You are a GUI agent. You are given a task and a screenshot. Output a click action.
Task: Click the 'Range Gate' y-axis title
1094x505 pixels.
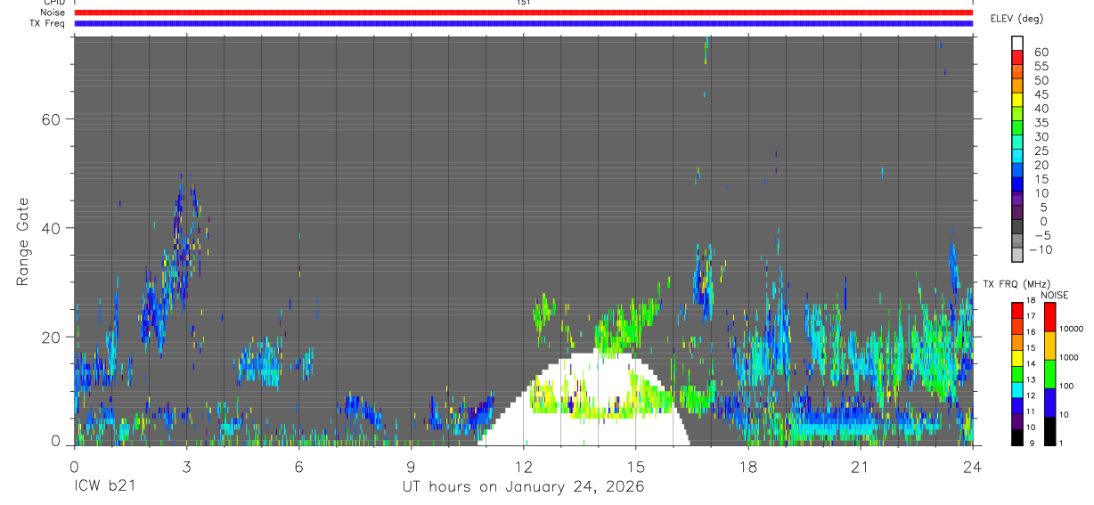(x=24, y=241)
